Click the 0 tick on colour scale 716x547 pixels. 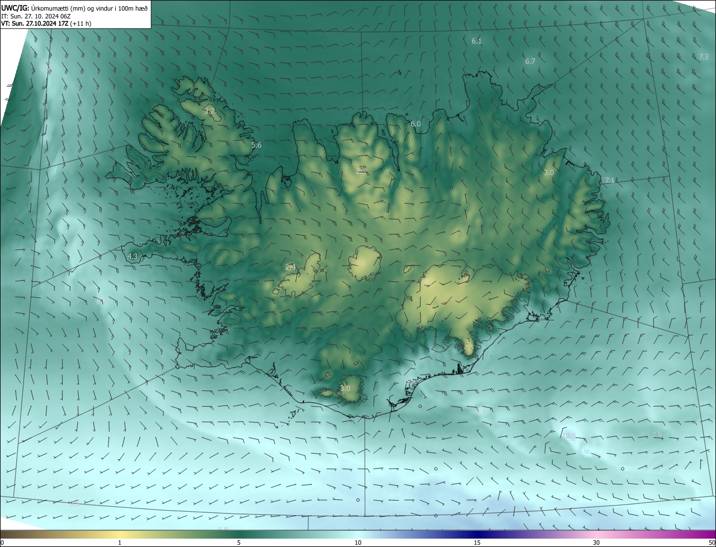[2, 543]
